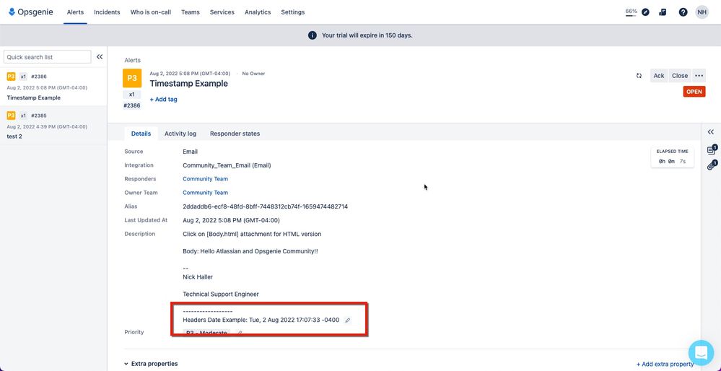721x371 pixels.
Task: Open the Services page
Action: [x=222, y=12]
